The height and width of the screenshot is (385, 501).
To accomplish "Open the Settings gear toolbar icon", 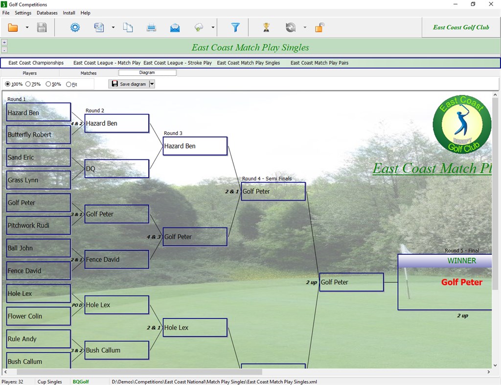I will [x=74, y=27].
